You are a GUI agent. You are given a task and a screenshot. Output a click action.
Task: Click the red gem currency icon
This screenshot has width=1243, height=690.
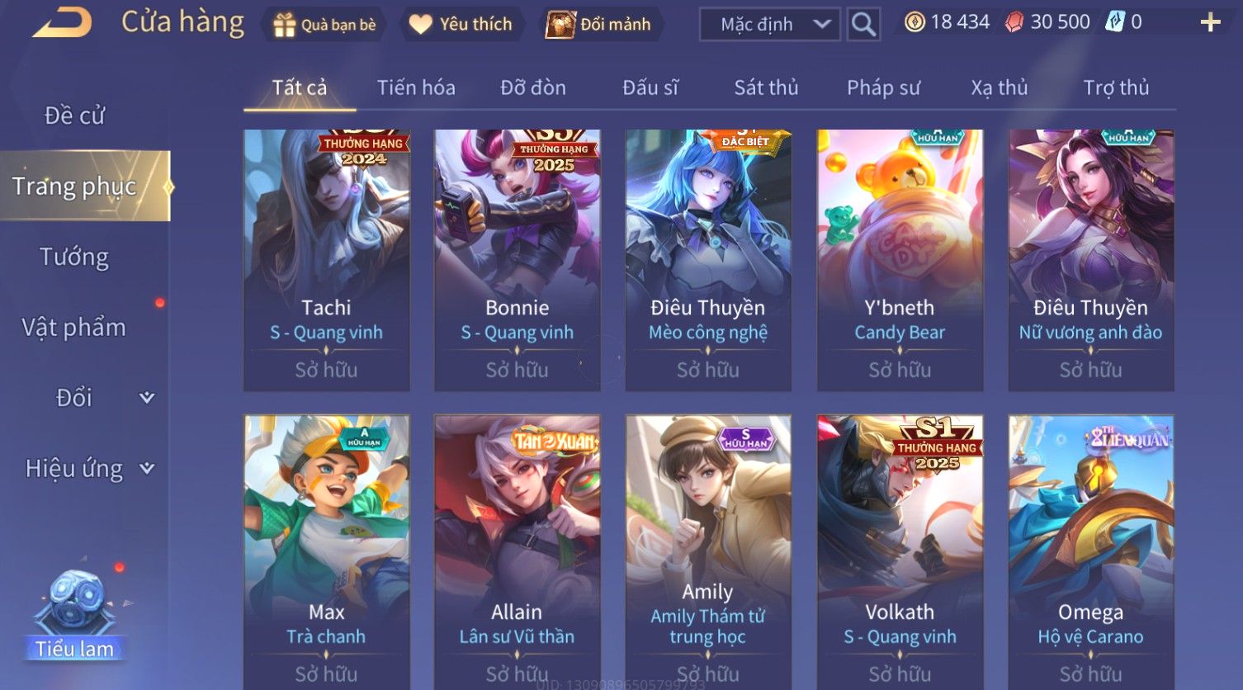point(1014,22)
